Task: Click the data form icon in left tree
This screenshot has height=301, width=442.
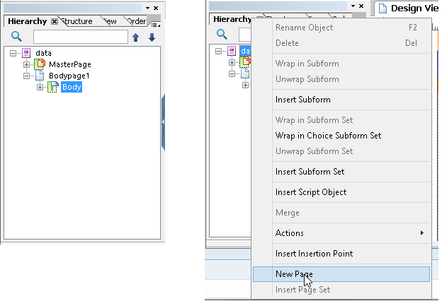Action: [26, 53]
